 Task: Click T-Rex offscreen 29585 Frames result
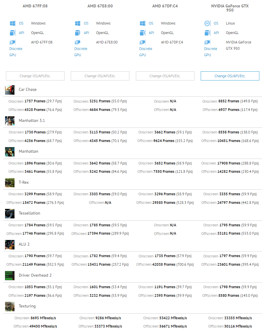pyautogui.click(x=165, y=203)
